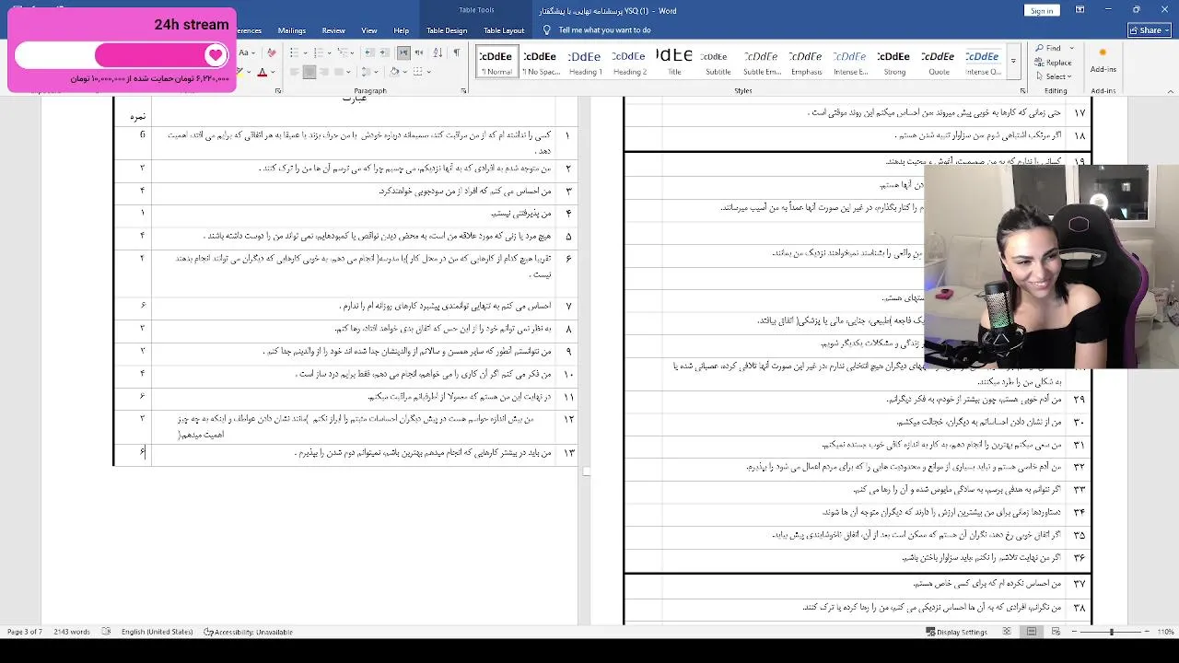This screenshot has width=1179, height=663.
Task: Open Styles pane dialog launcher
Action: click(1022, 91)
